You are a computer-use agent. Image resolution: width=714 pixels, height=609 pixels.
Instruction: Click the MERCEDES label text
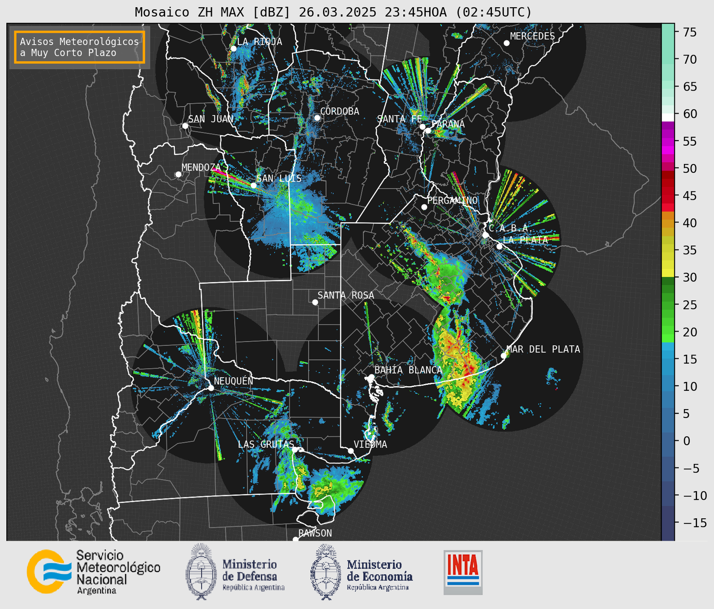pyautogui.click(x=532, y=36)
